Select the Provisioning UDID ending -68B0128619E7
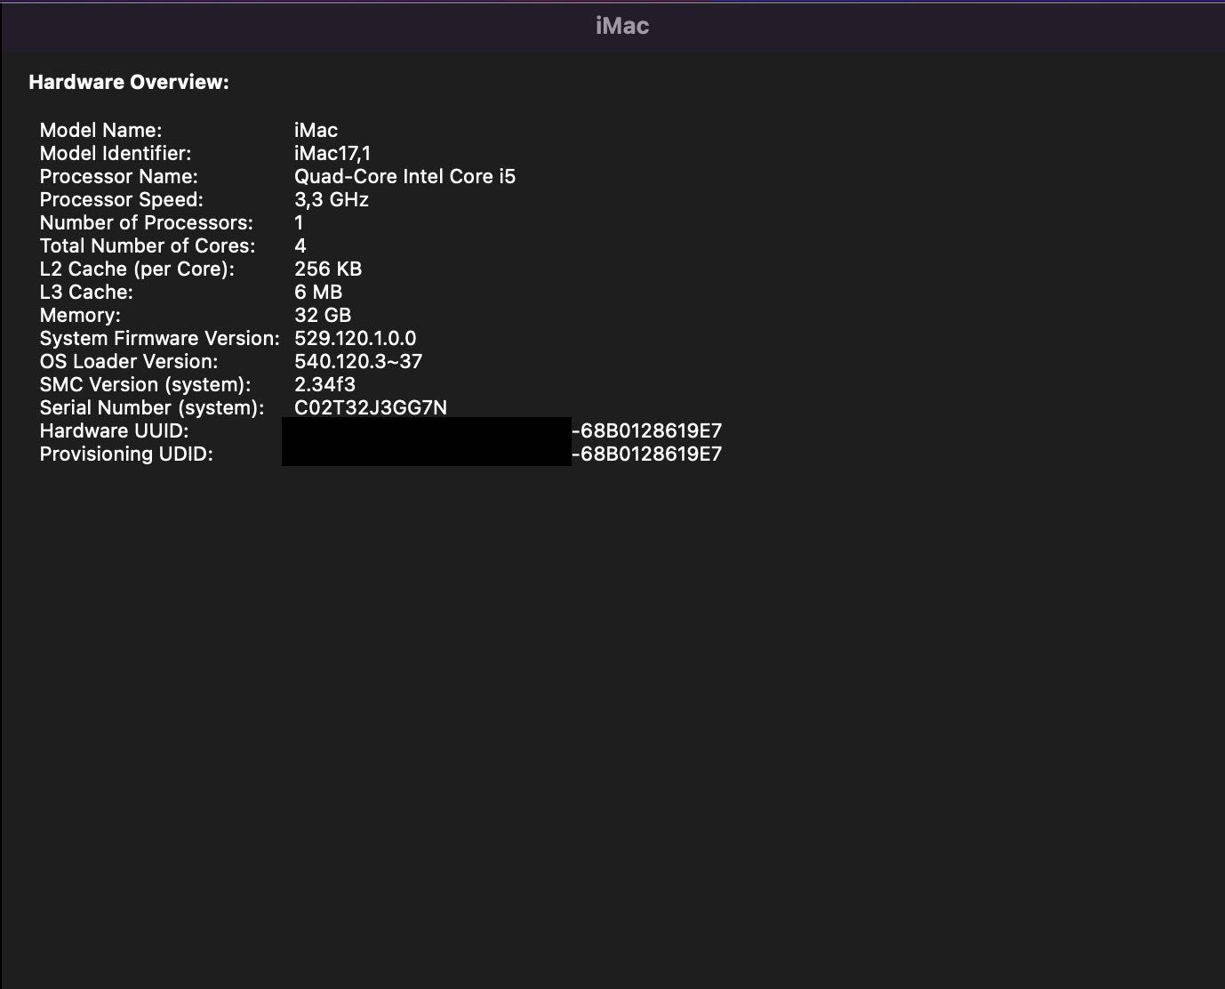This screenshot has height=989, width=1225. click(646, 454)
